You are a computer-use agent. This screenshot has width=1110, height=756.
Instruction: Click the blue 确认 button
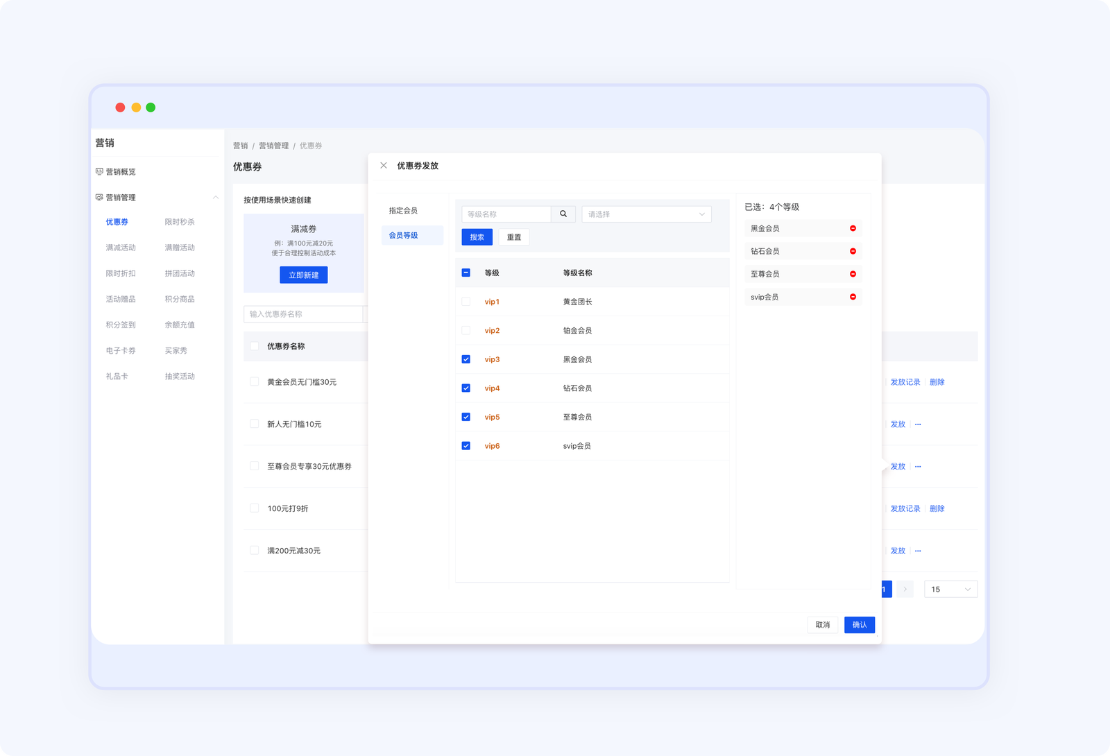pos(859,625)
